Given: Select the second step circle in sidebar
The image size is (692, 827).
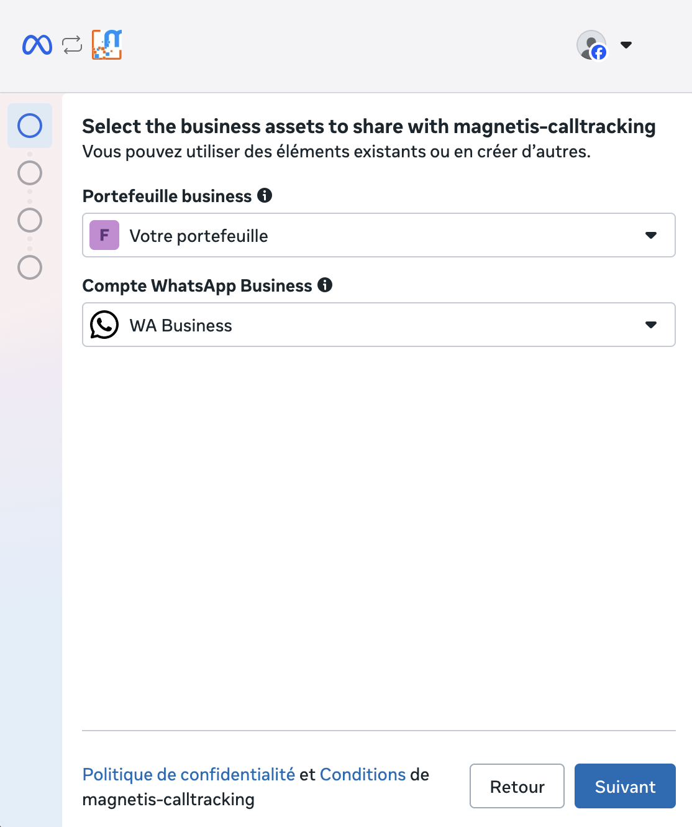Looking at the screenshot, I should [30, 173].
